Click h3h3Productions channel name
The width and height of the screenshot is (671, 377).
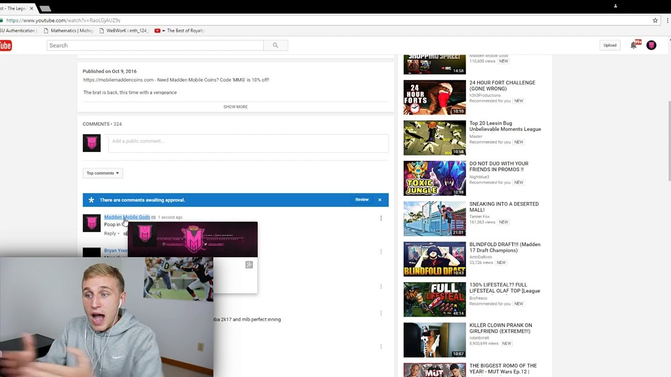tap(485, 95)
